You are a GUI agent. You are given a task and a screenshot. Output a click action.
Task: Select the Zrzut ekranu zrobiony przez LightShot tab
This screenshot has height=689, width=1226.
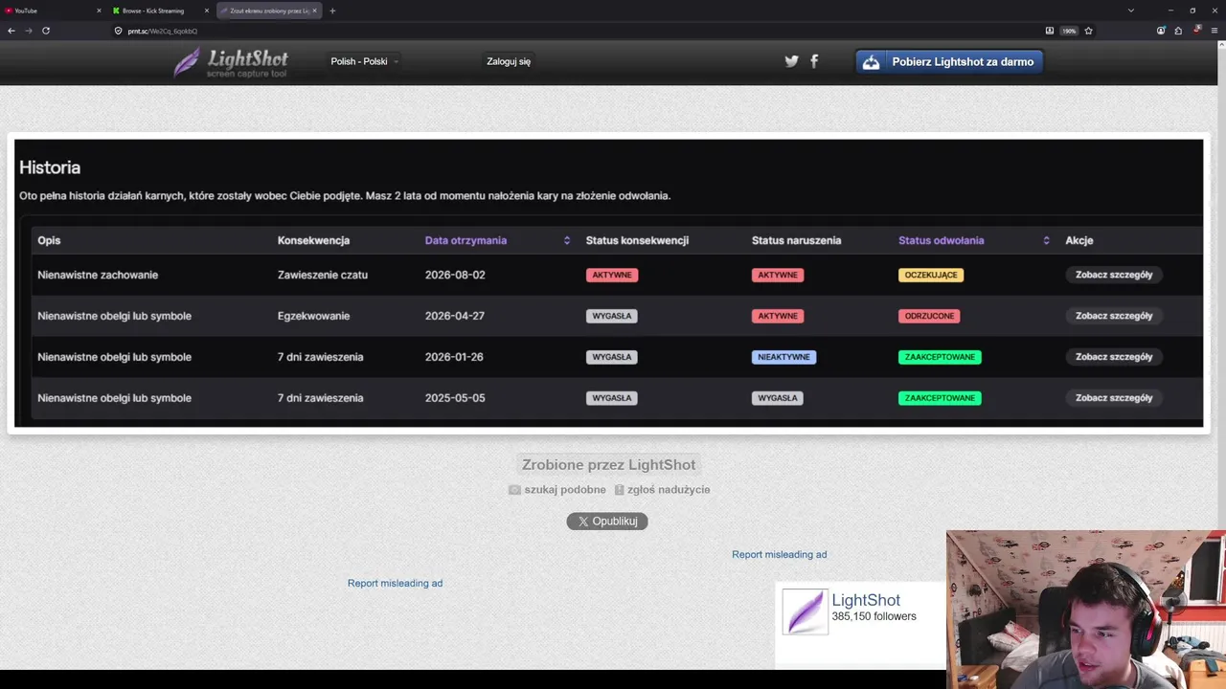click(x=268, y=11)
